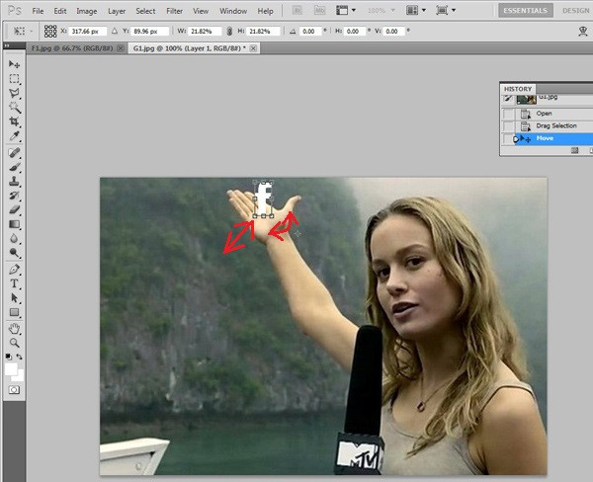Click foreground color swatch
The width and height of the screenshot is (593, 482).
coord(11,368)
